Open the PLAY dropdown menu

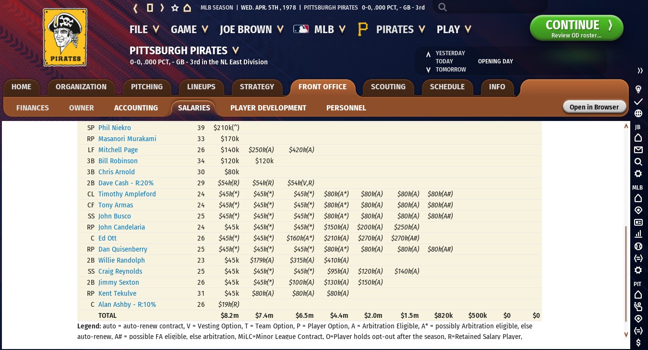click(454, 29)
